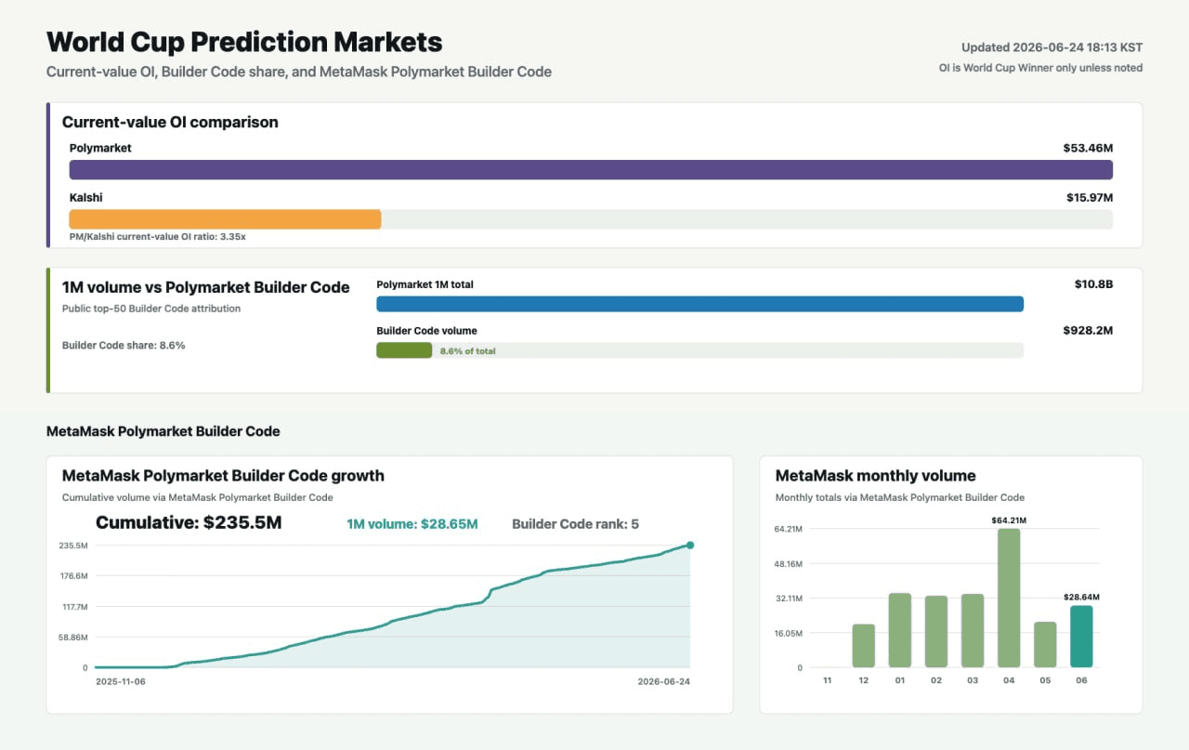Click the monthly volume bar for month 01
The height and width of the screenshot is (750, 1189).
(900, 630)
